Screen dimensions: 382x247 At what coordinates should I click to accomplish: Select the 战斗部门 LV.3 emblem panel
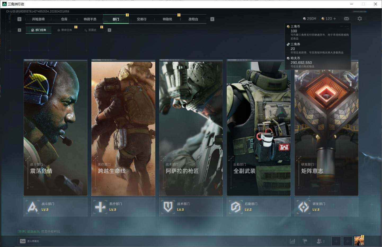(x=55, y=207)
